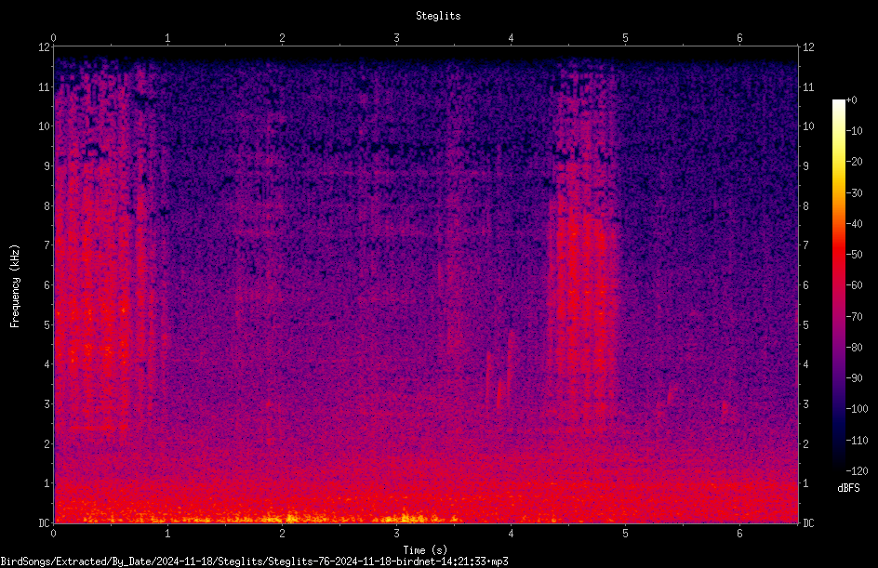Select the "-120" color scale label
The image size is (878, 568).
coord(857,471)
